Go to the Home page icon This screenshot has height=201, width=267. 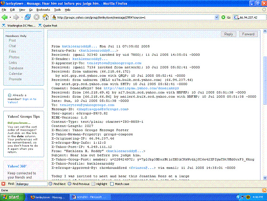(46, 17)
